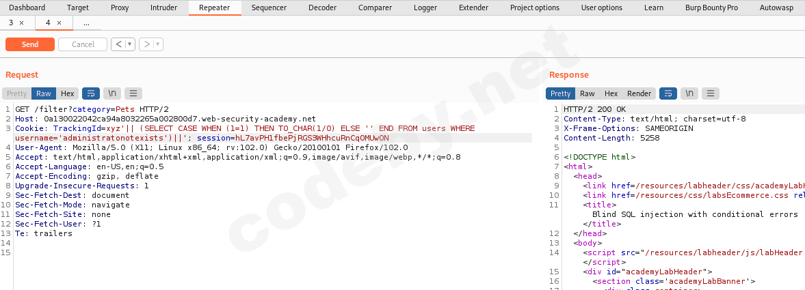The height and width of the screenshot is (290, 805).
Task: Open Burp Bounty Pro tab
Action: (x=711, y=8)
